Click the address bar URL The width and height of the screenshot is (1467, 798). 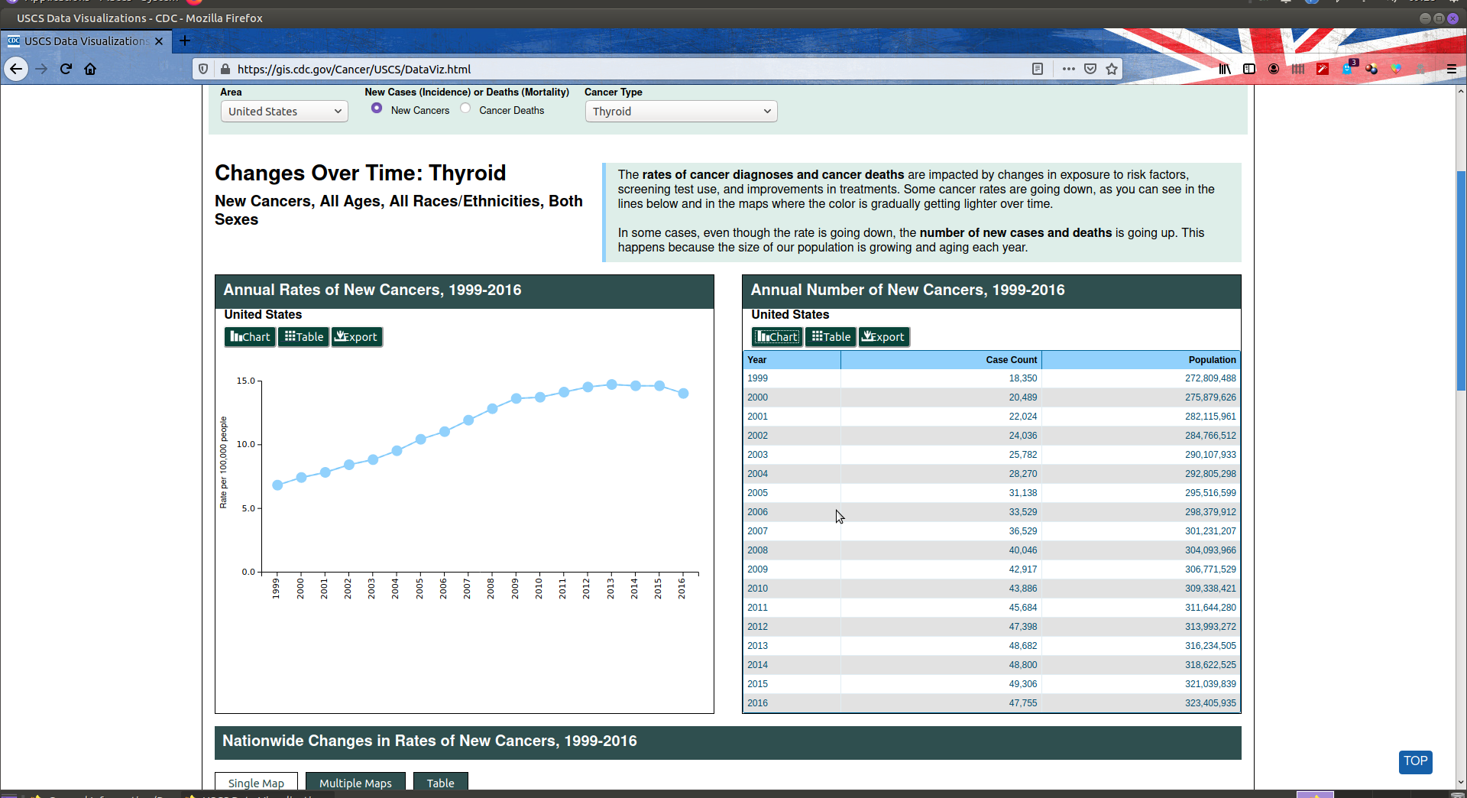[x=354, y=69]
